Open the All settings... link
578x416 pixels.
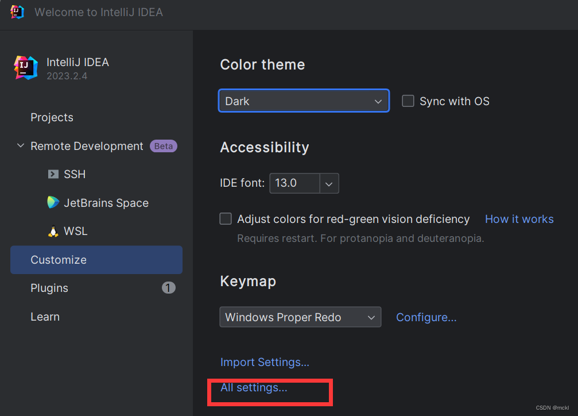click(254, 388)
